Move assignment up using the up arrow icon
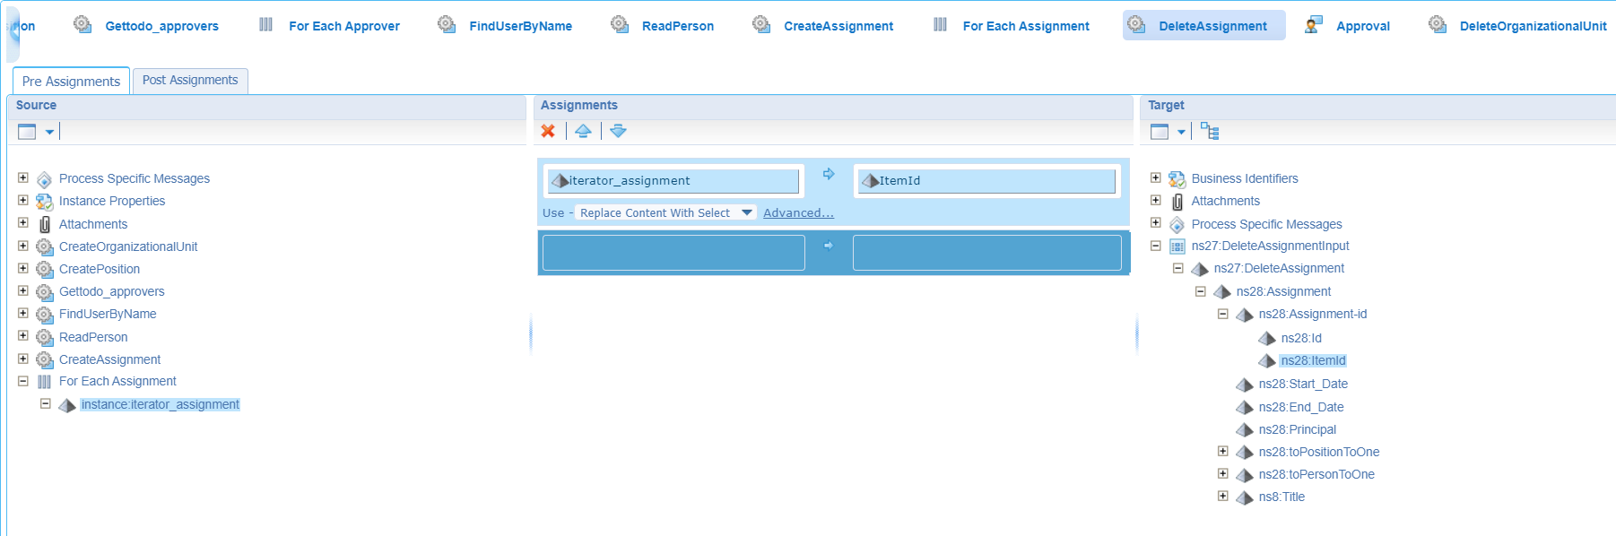The height and width of the screenshot is (536, 1616). click(583, 131)
